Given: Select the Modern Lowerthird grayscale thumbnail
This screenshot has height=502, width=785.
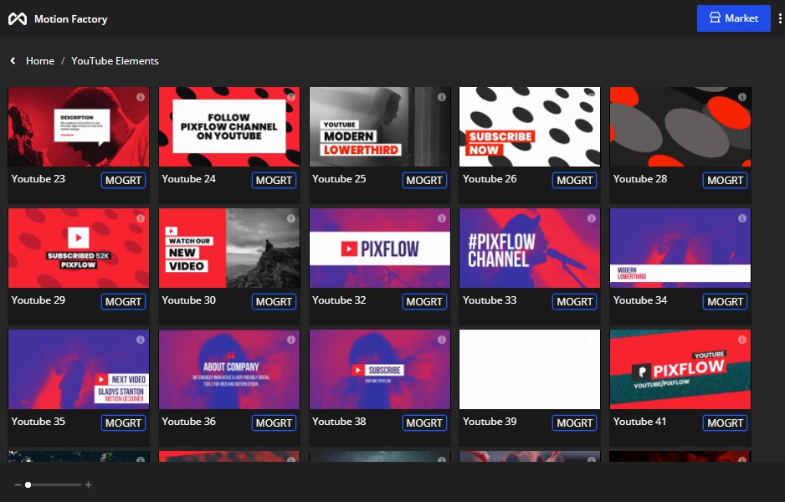Looking at the screenshot, I should [380, 126].
